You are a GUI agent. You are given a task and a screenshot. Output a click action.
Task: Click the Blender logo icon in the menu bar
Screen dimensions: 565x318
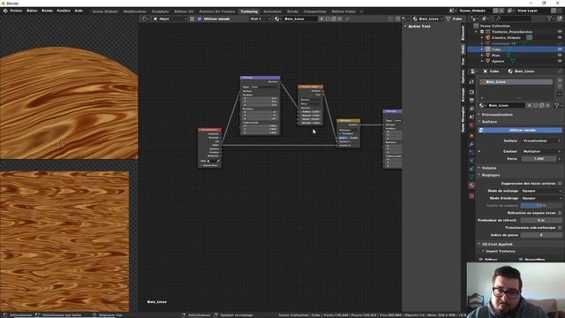[x=5, y=11]
